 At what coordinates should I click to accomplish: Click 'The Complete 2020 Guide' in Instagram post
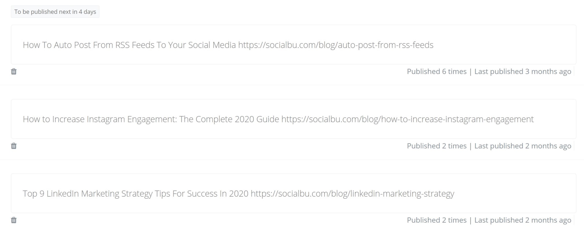click(229, 119)
